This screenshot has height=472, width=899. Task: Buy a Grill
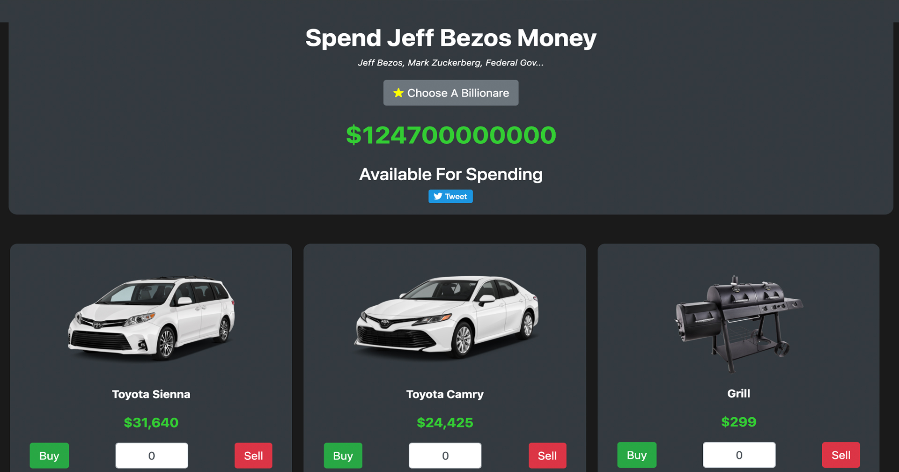click(637, 455)
